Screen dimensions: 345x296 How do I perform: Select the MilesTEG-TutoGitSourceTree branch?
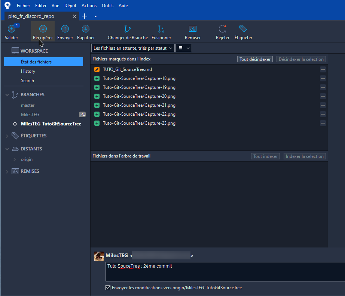(x=51, y=124)
